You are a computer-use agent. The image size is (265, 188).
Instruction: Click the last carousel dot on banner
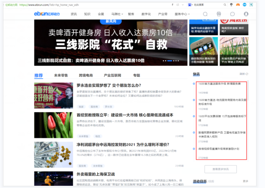point(178,61)
